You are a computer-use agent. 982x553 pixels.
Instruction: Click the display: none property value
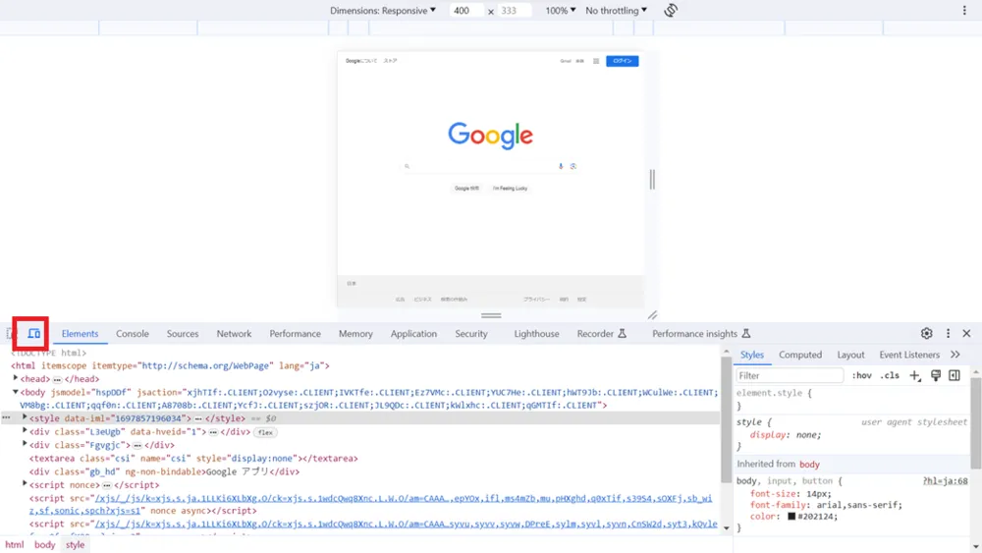click(808, 434)
